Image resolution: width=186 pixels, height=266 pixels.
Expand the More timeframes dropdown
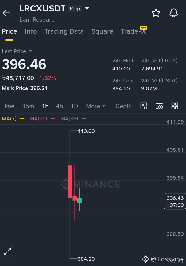tap(96, 106)
